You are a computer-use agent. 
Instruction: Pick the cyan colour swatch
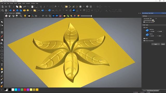[16, 90]
